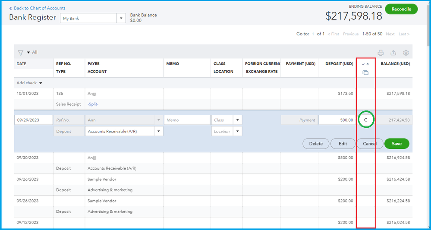The image size is (431, 230).
Task: Save the edited transaction
Action: click(x=396, y=144)
